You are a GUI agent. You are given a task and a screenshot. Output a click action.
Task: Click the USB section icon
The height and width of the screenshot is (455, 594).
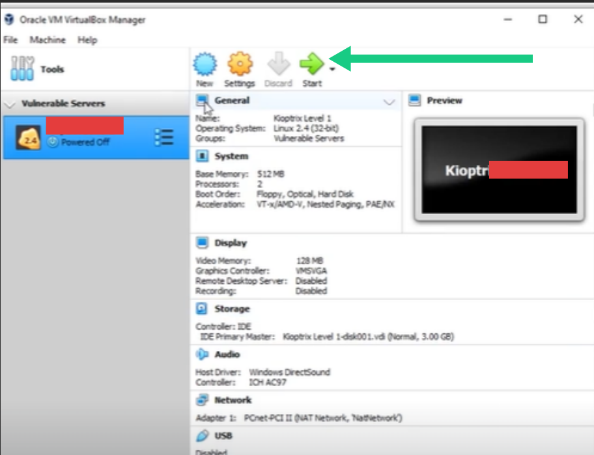(203, 435)
